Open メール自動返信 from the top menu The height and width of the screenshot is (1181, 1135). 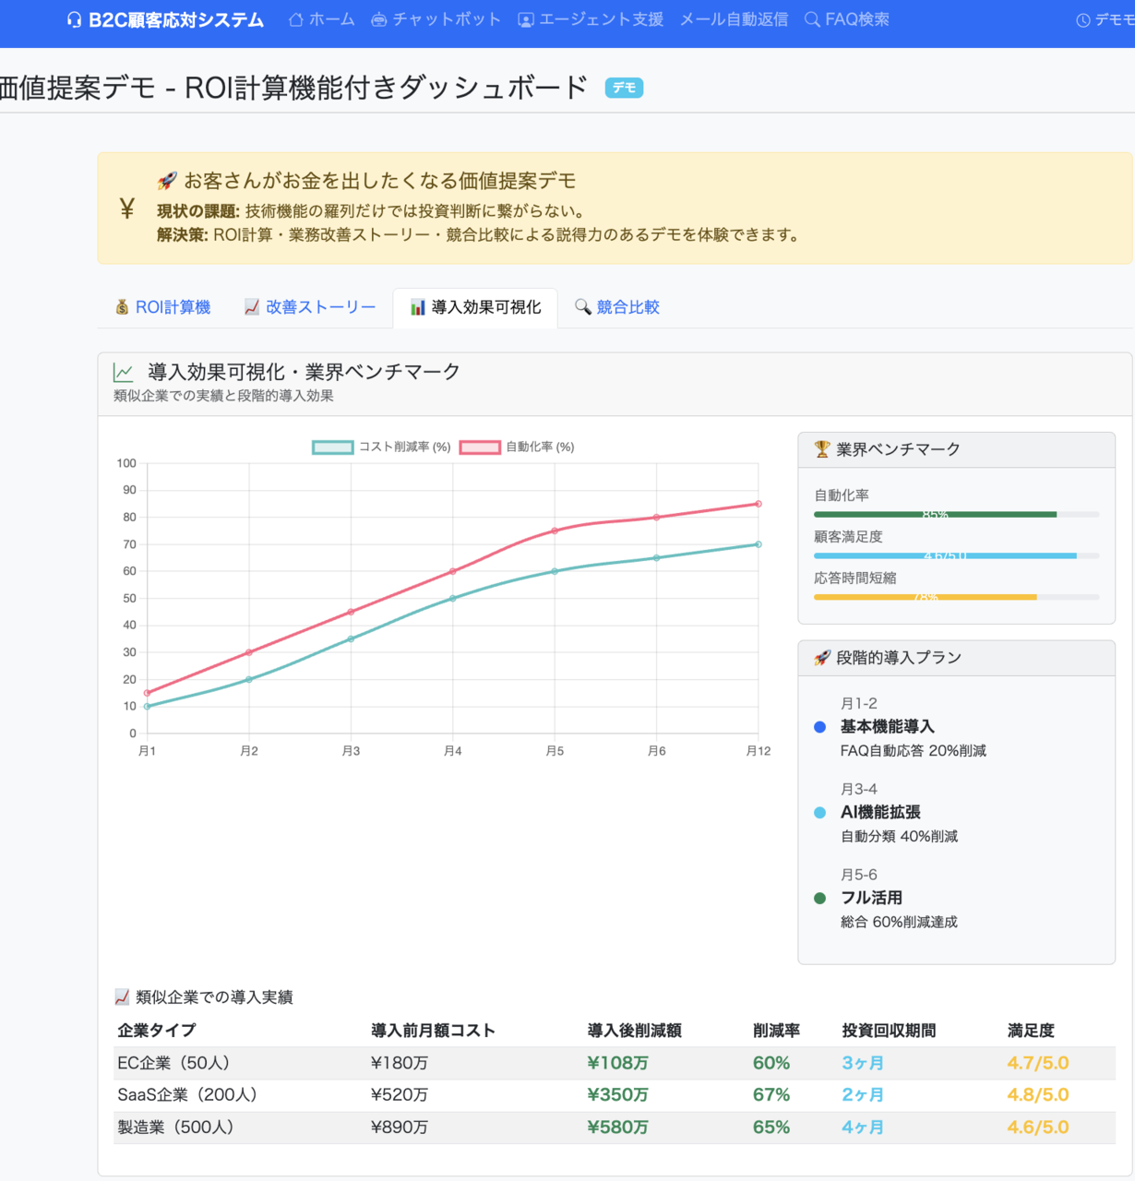(x=734, y=18)
